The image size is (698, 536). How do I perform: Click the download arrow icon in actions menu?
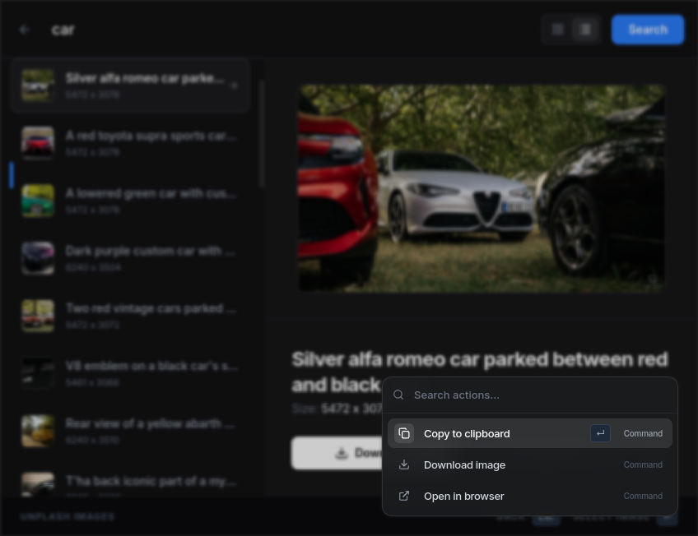click(x=404, y=464)
